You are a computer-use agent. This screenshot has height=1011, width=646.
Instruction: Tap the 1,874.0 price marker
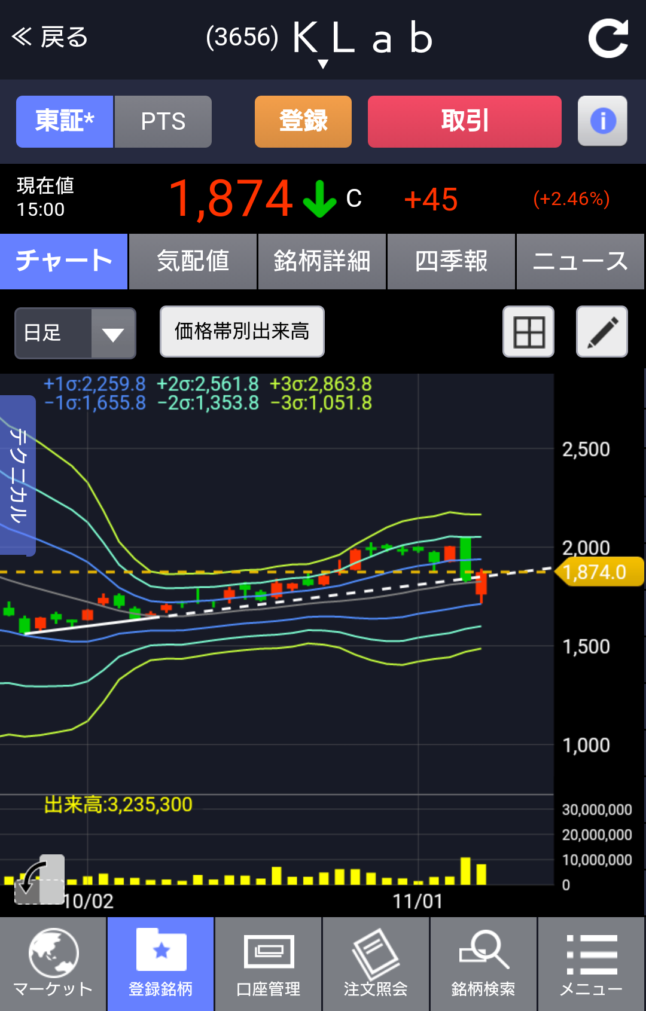(599, 572)
